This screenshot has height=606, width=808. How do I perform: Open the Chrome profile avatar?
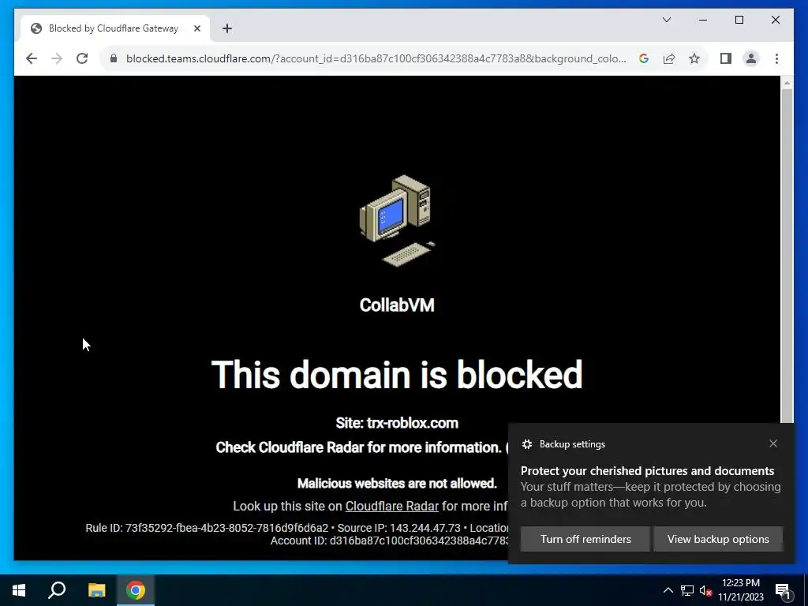coord(751,58)
